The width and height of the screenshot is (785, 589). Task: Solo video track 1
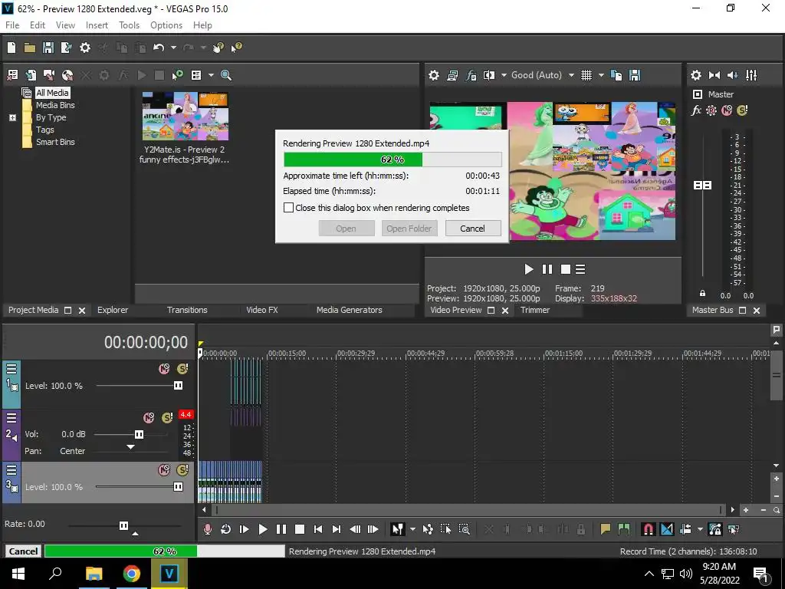point(182,369)
